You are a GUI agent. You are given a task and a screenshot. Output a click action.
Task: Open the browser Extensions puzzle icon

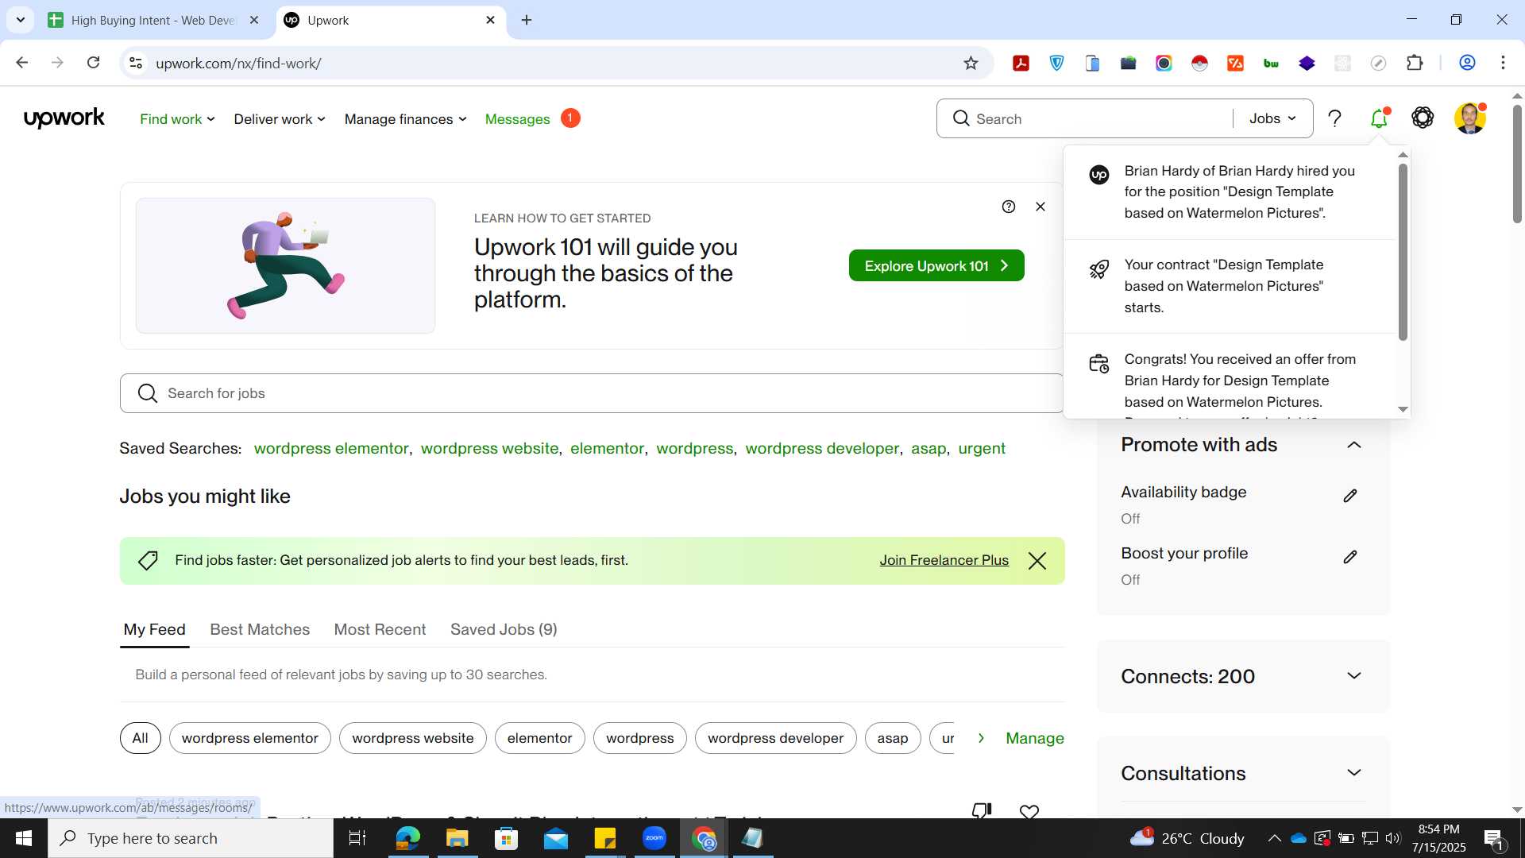[1415, 64]
